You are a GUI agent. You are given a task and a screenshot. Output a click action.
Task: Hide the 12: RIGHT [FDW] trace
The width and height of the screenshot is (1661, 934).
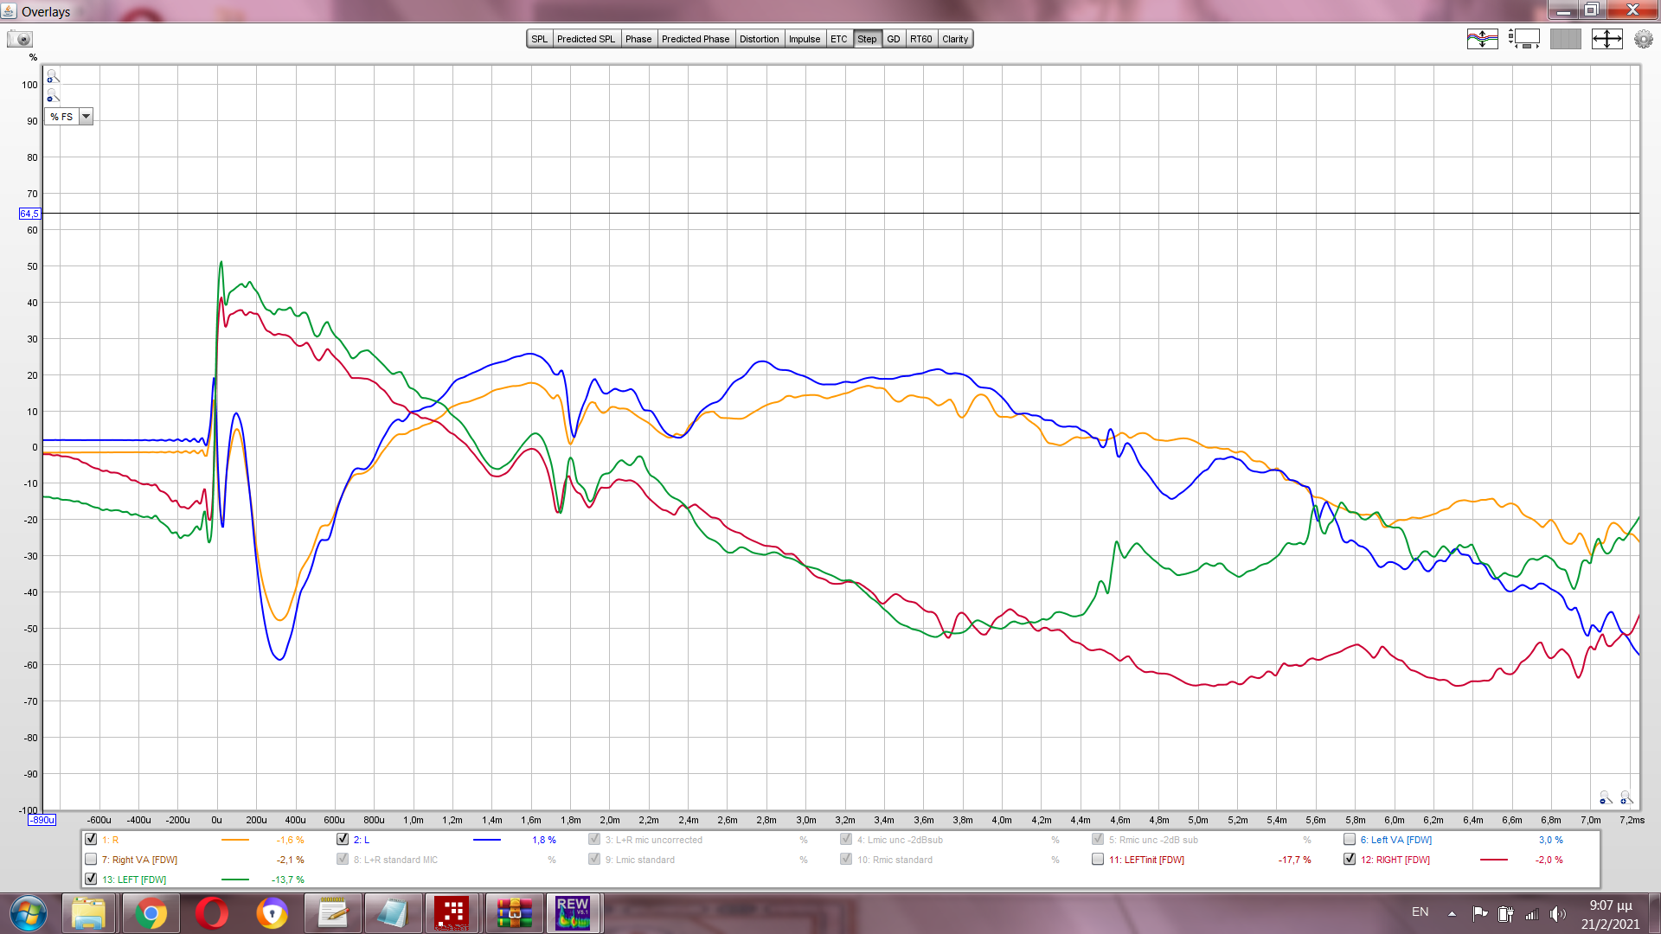[1350, 860]
